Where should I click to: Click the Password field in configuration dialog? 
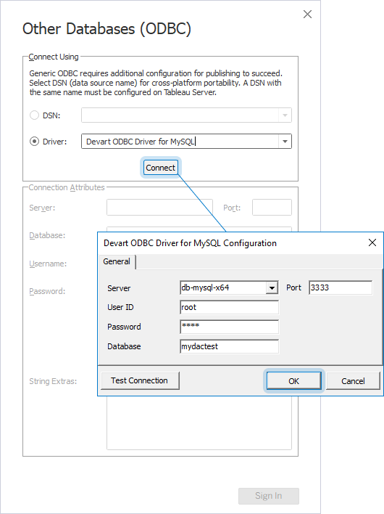tap(229, 327)
